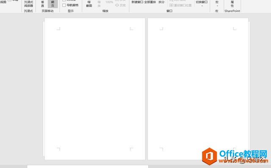Set zoom to 100%
This screenshot has height=168, width=271.
[x=109, y=2]
